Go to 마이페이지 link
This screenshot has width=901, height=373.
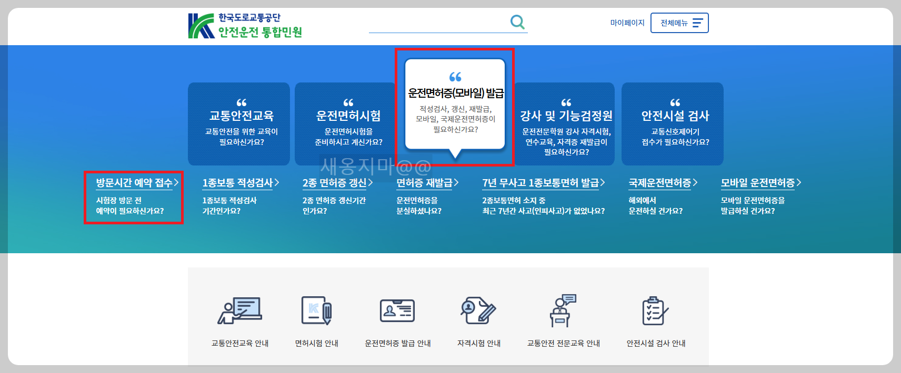pos(627,23)
